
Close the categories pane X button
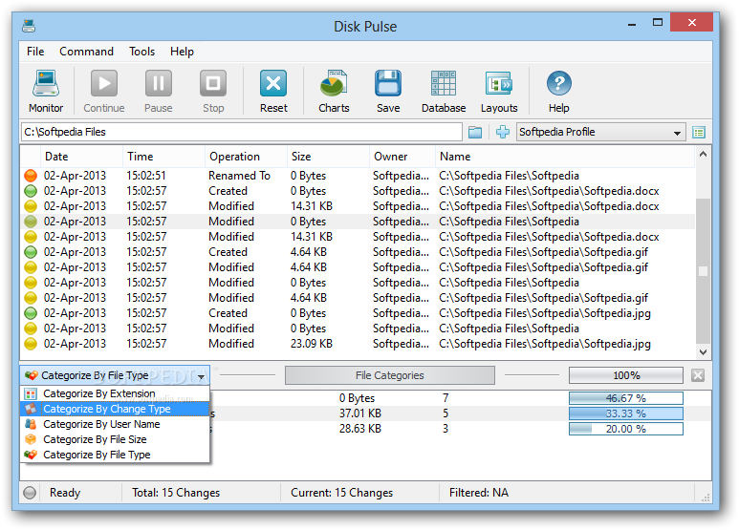click(698, 375)
